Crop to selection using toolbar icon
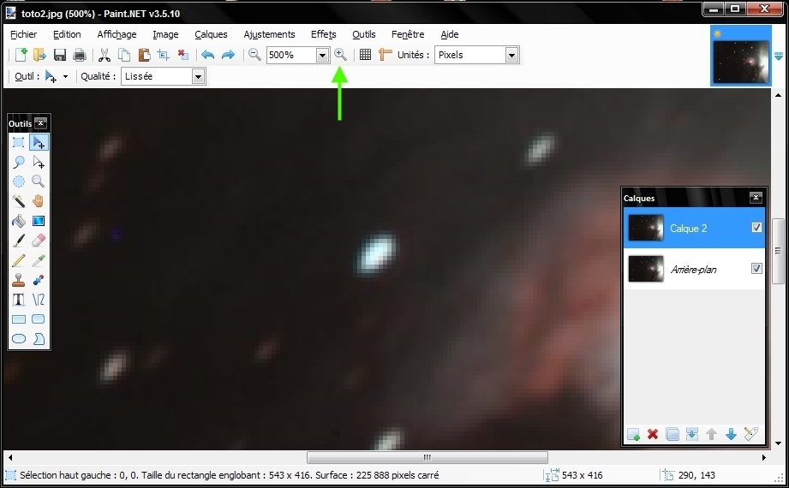Screen dimensions: 789x488 point(163,55)
